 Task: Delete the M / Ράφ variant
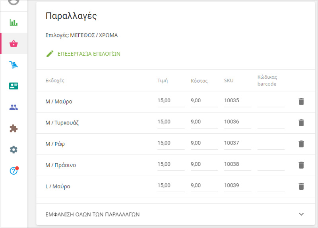(x=301, y=144)
